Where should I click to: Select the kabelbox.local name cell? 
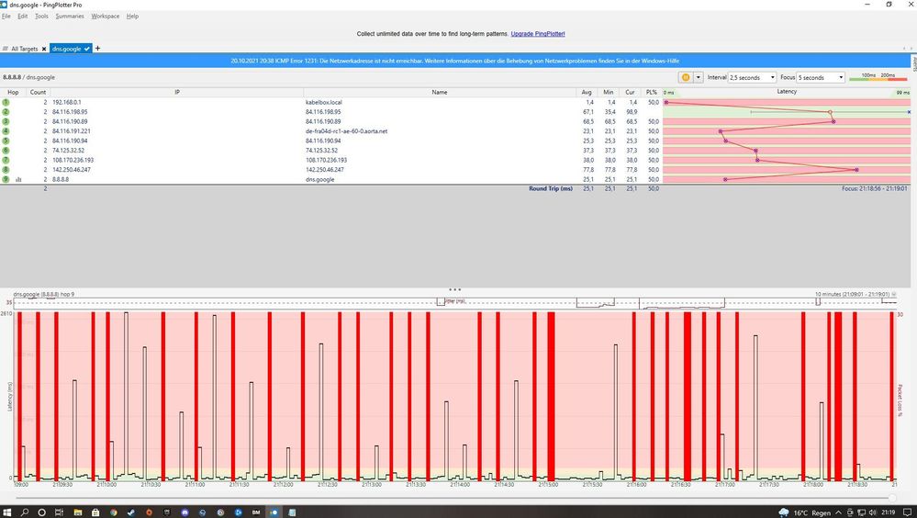pyautogui.click(x=323, y=103)
